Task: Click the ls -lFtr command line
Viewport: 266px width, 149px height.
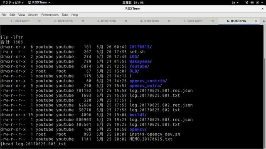Action: pyautogui.click(x=12, y=37)
